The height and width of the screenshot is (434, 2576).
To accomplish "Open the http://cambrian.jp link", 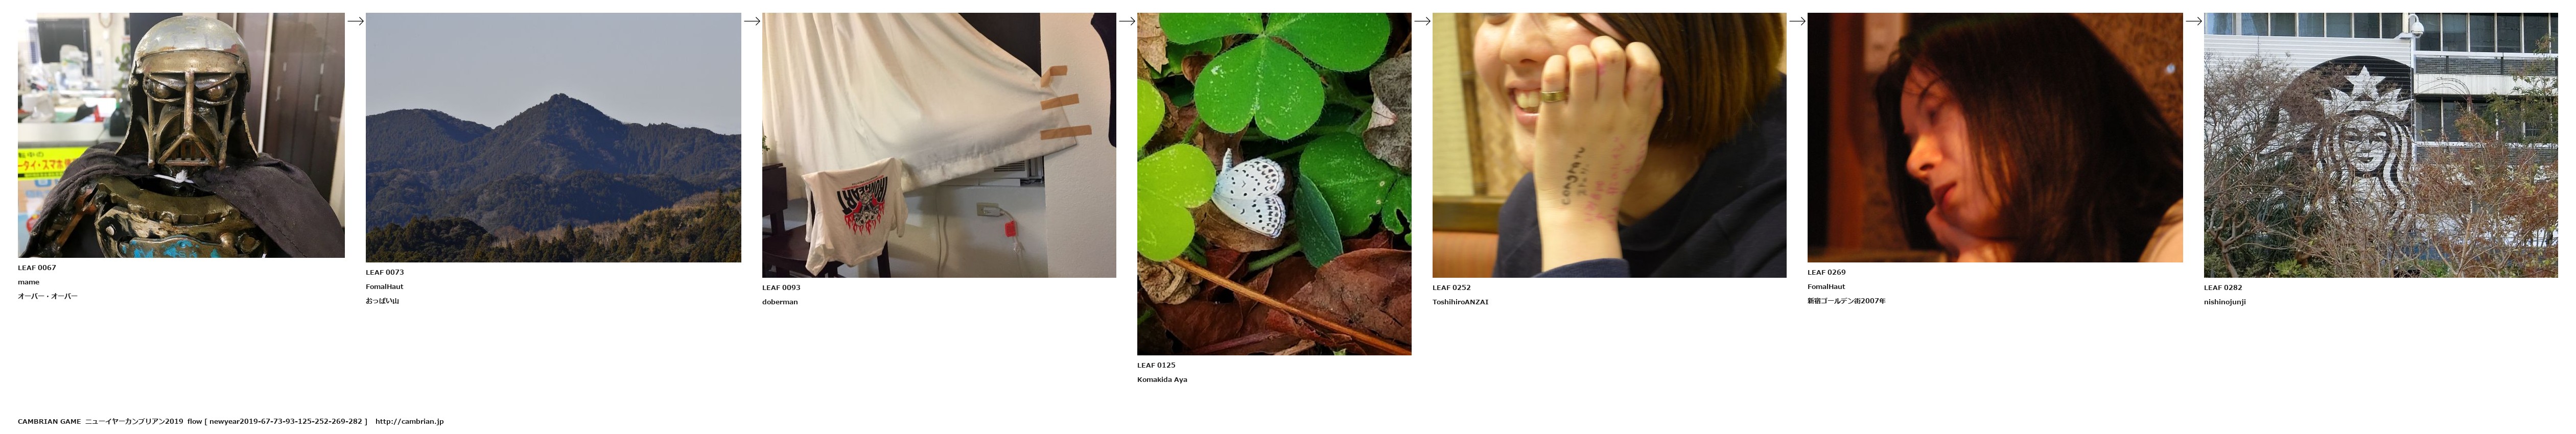I will [x=409, y=422].
